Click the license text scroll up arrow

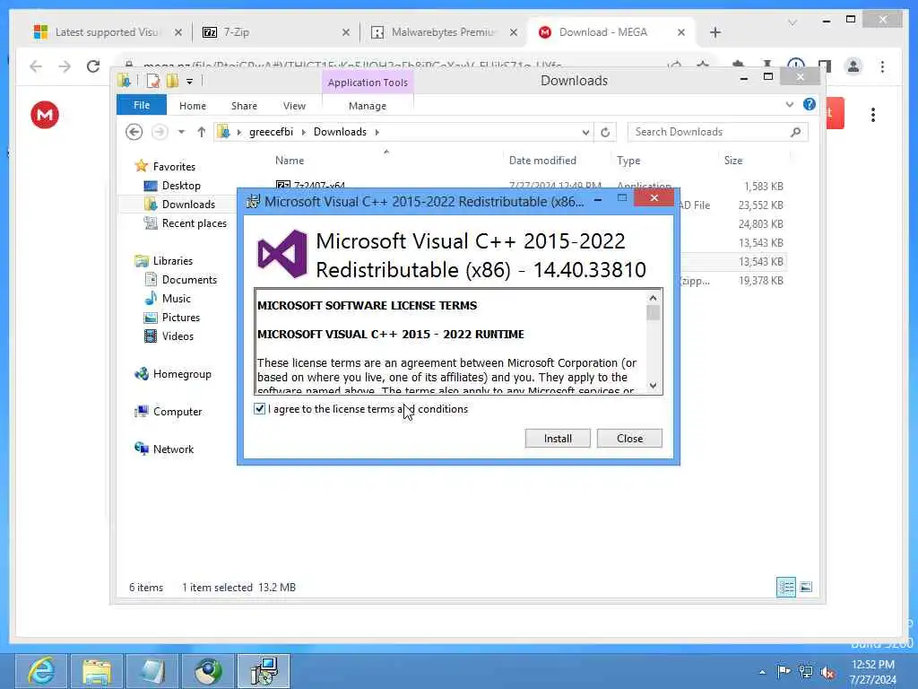pos(653,298)
